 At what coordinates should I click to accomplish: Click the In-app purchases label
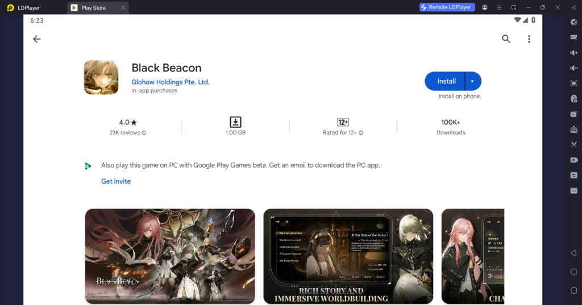(155, 91)
